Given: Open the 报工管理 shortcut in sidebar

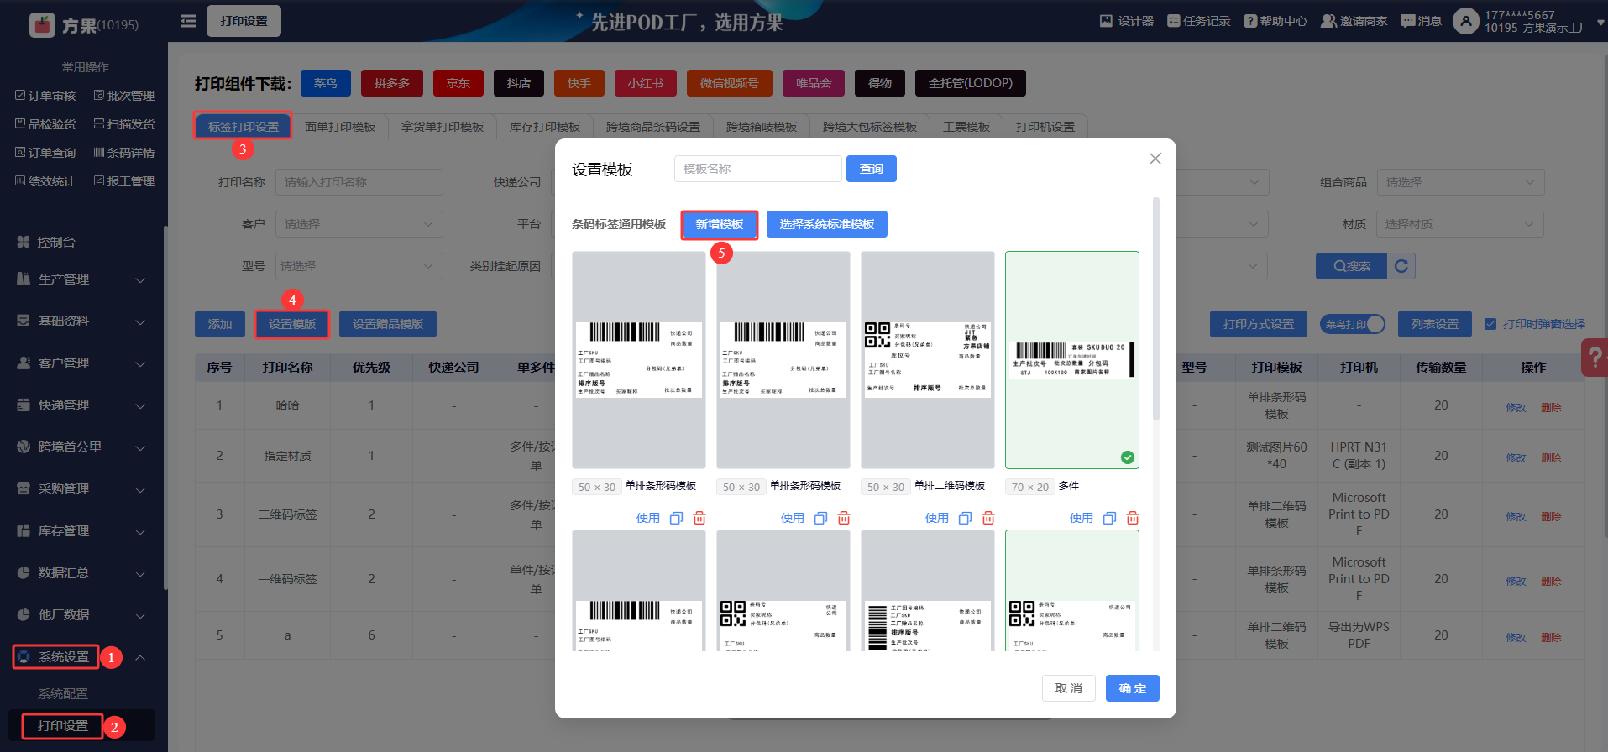Looking at the screenshot, I should (x=124, y=181).
